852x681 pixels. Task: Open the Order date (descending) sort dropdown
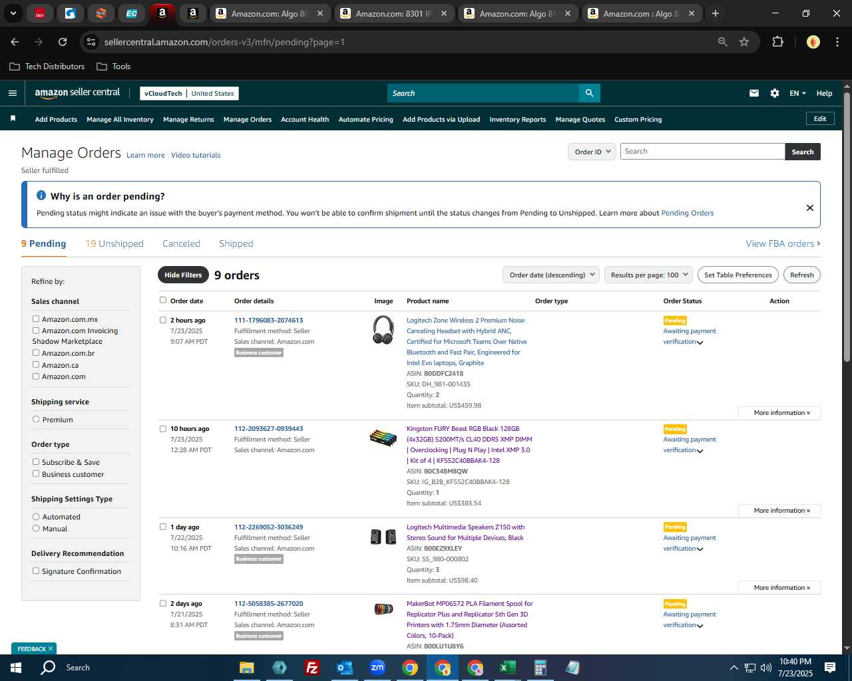pyautogui.click(x=551, y=275)
